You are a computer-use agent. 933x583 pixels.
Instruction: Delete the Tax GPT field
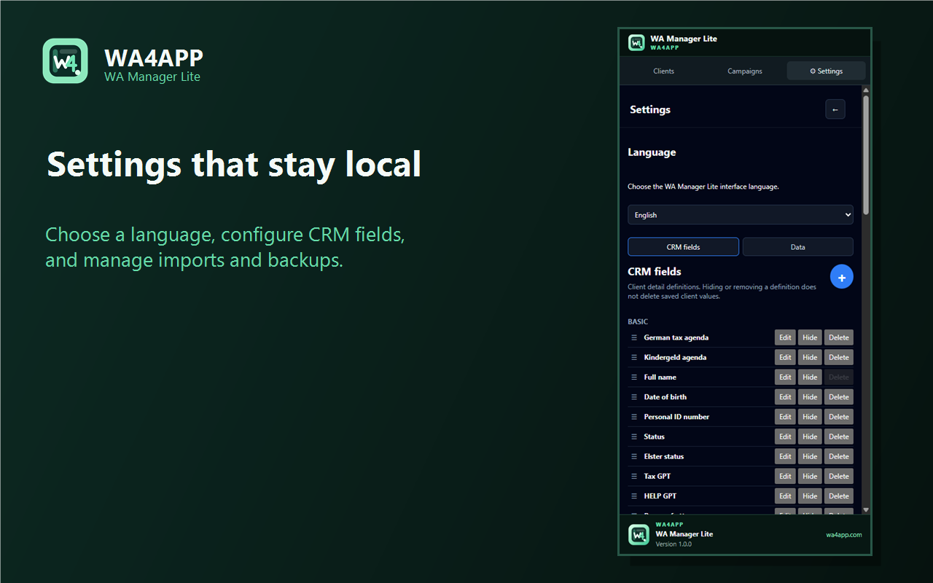pos(839,476)
